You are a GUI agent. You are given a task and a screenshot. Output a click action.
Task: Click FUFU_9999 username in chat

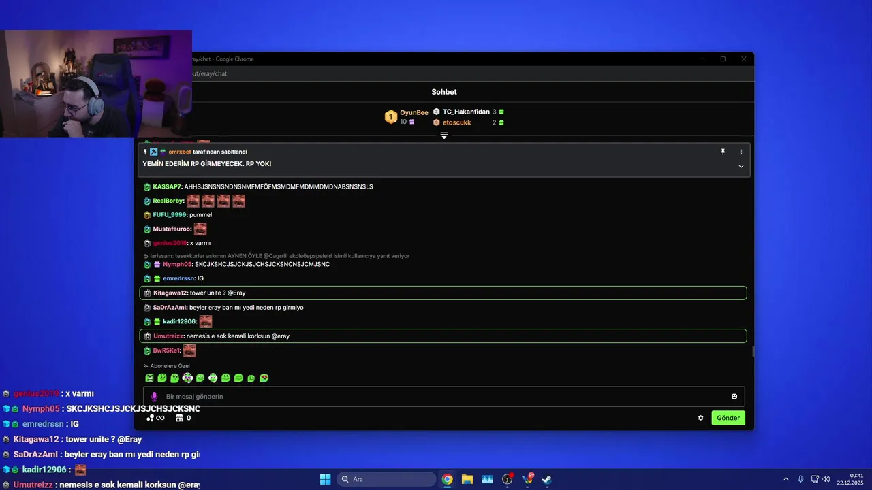pos(170,215)
